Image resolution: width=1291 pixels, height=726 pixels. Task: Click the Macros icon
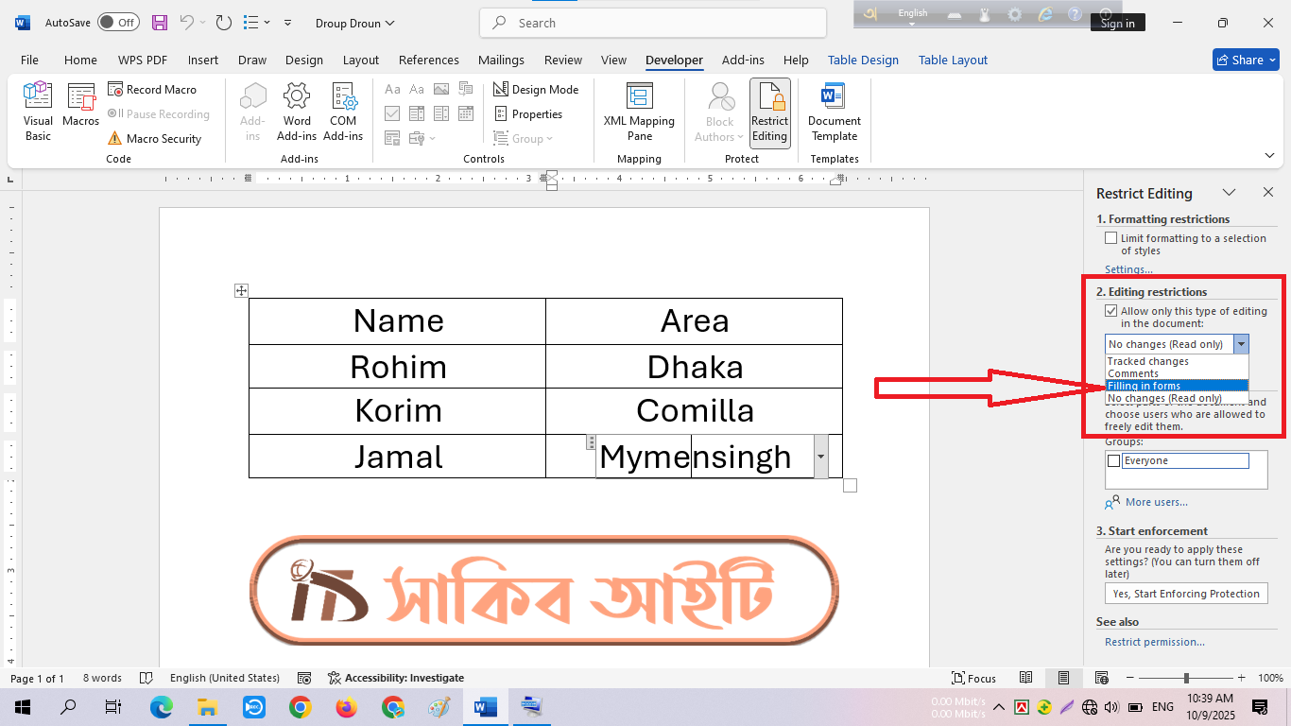tap(81, 106)
